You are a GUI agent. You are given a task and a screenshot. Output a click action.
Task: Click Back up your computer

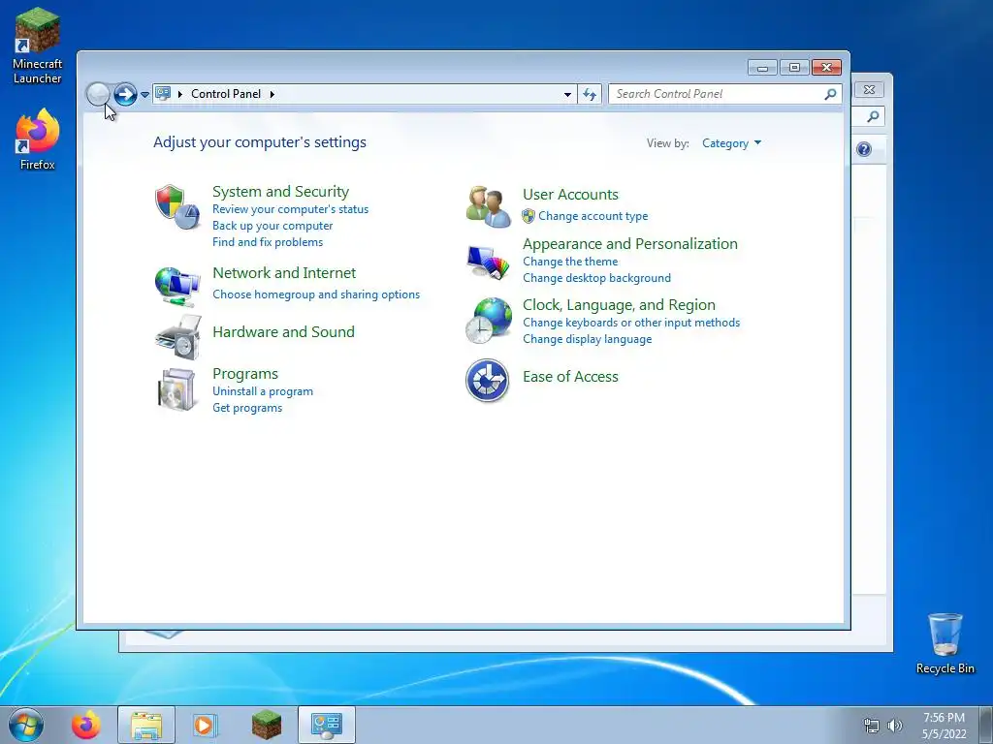coord(272,226)
